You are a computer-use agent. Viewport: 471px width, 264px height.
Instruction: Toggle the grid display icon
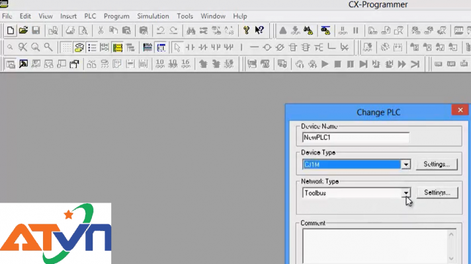tap(66, 48)
